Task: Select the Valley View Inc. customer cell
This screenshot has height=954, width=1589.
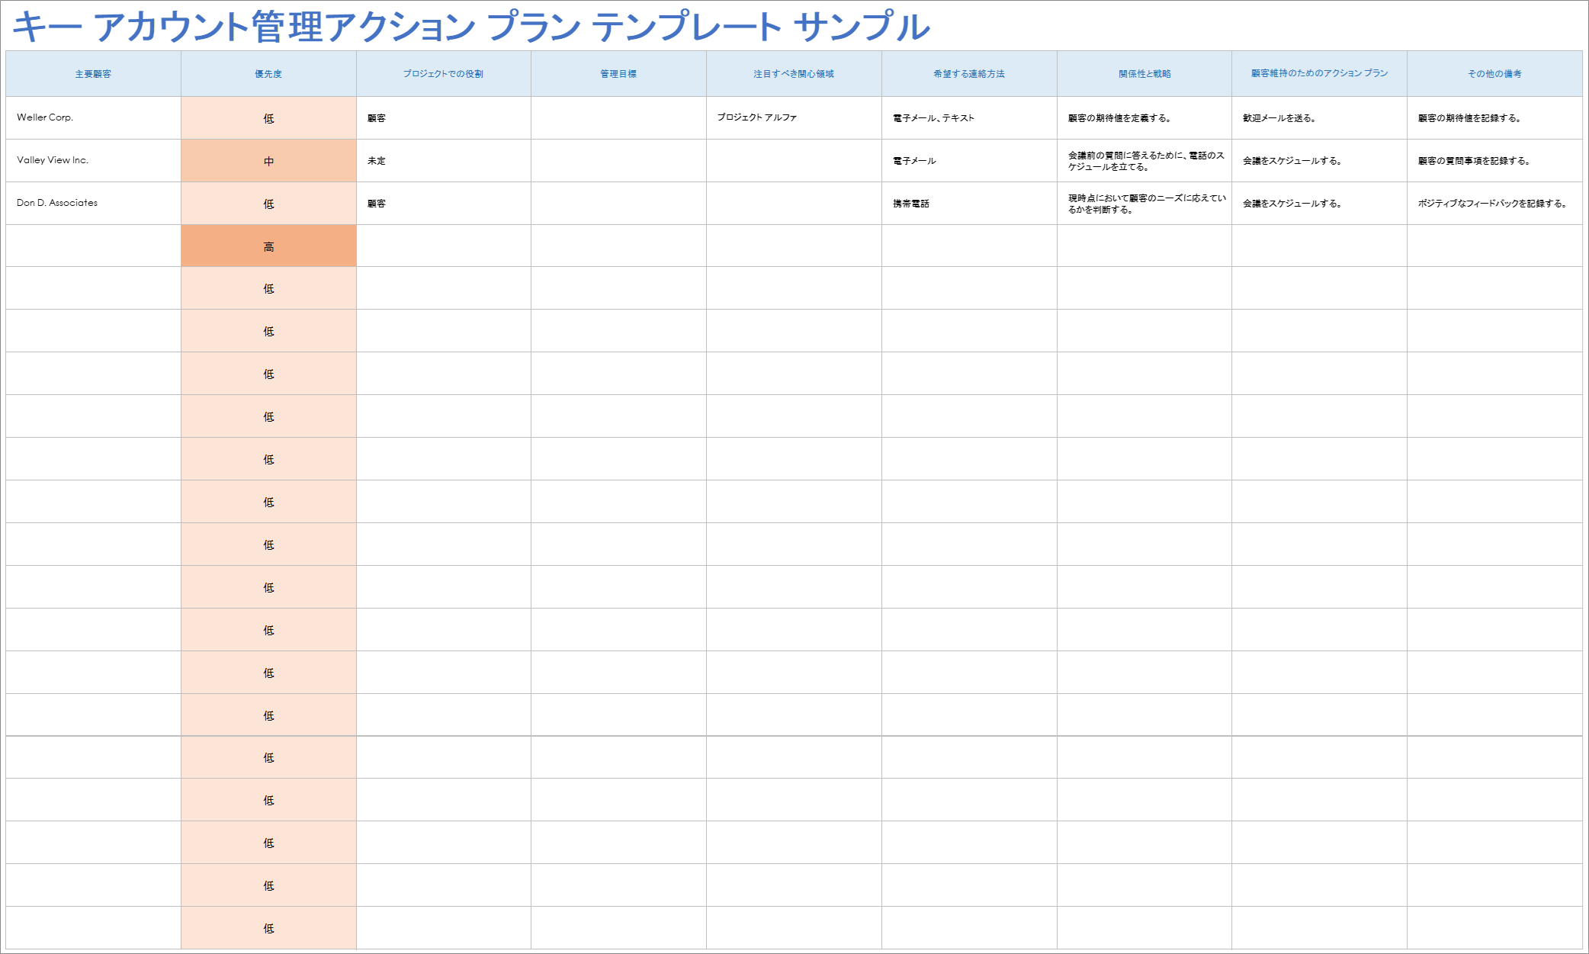Action: pyautogui.click(x=93, y=160)
